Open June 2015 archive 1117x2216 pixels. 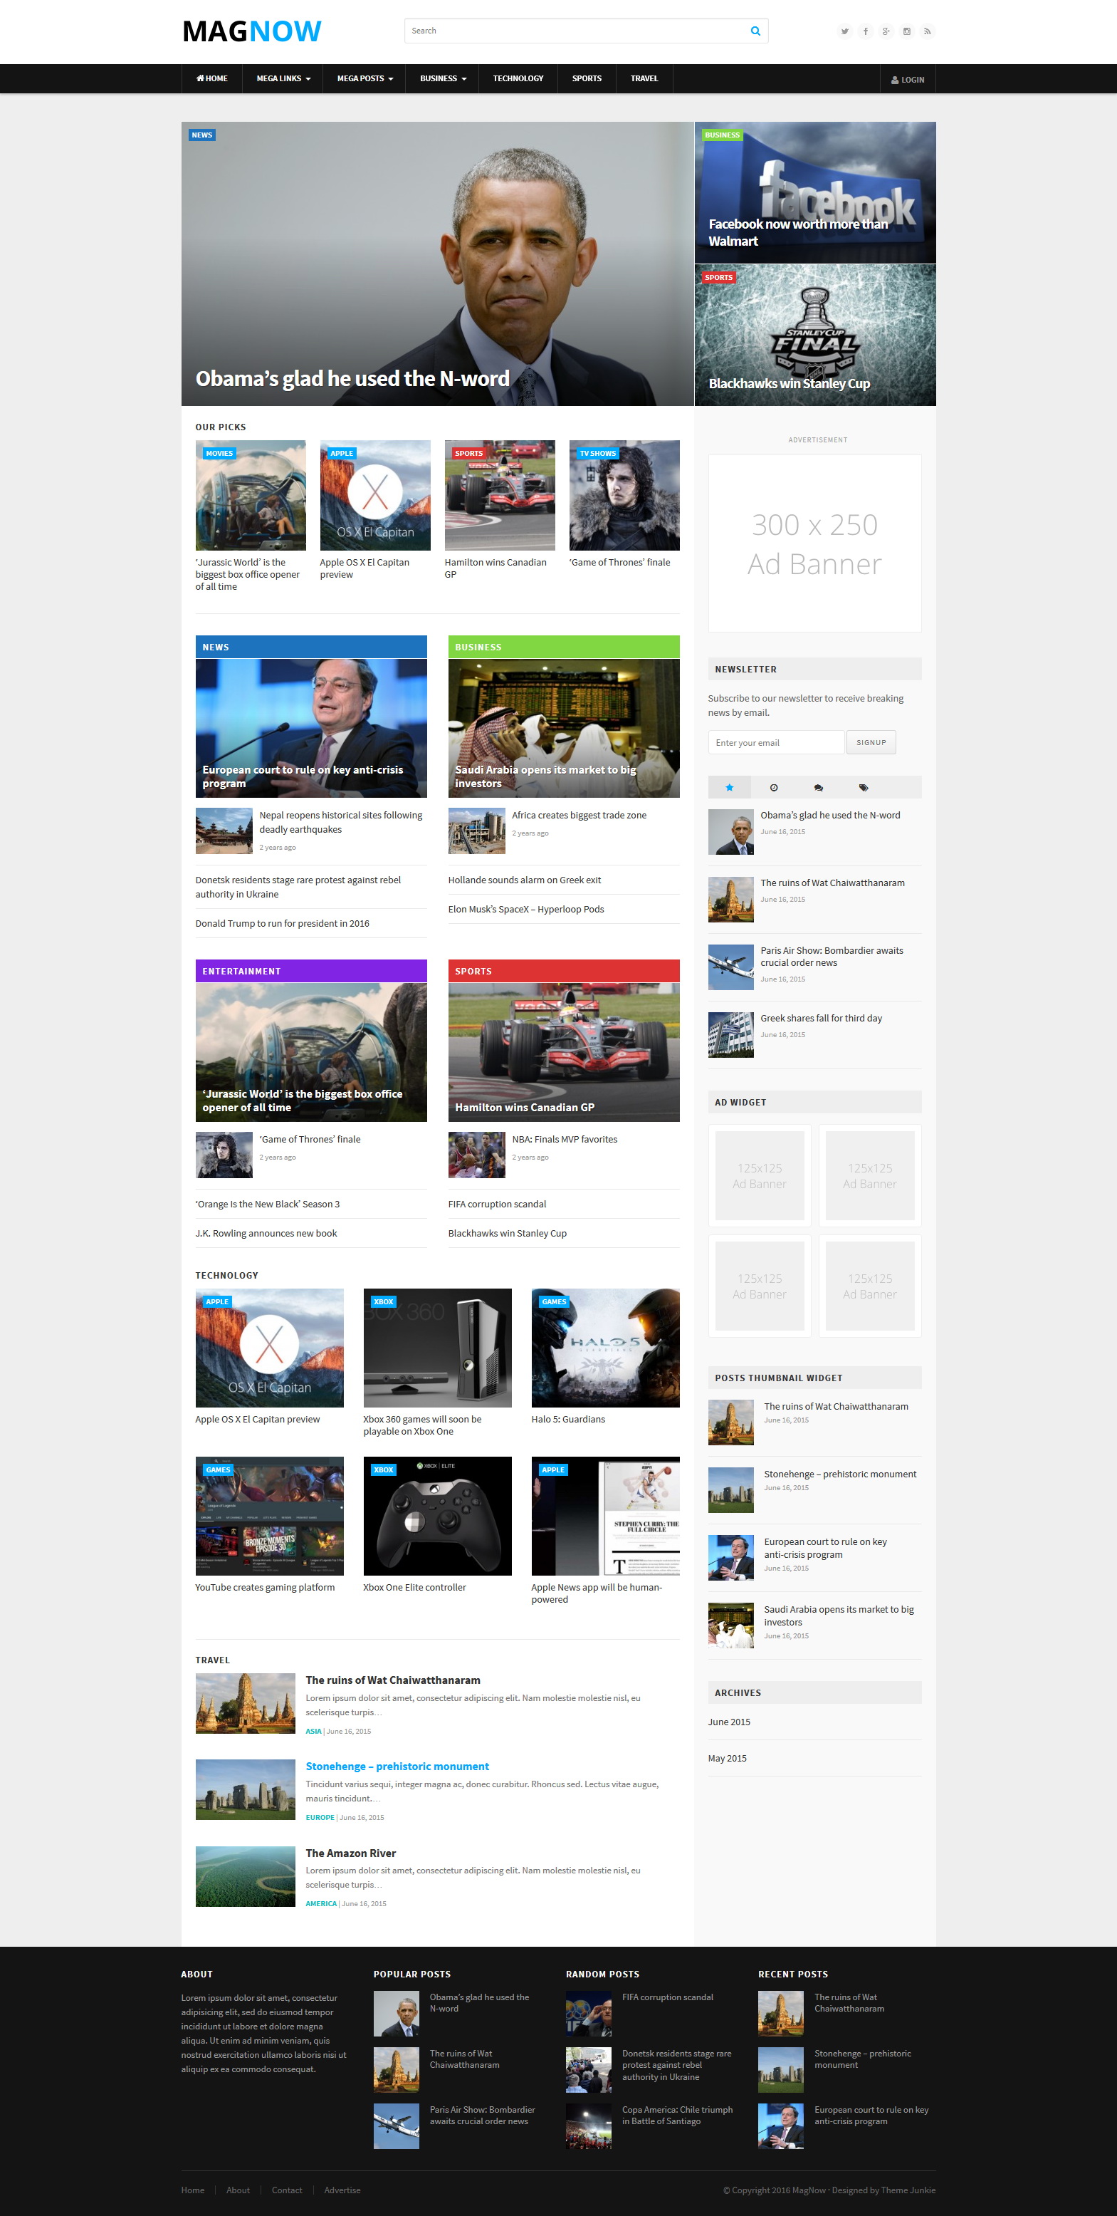[729, 1722]
